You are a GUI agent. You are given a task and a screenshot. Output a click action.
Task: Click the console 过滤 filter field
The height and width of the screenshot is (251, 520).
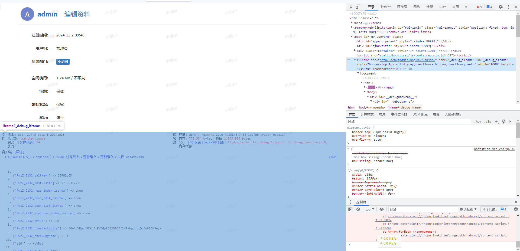[x=423, y=209]
